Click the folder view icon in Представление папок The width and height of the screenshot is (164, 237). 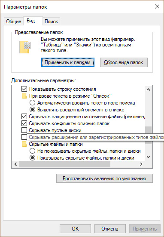click(x=25, y=47)
